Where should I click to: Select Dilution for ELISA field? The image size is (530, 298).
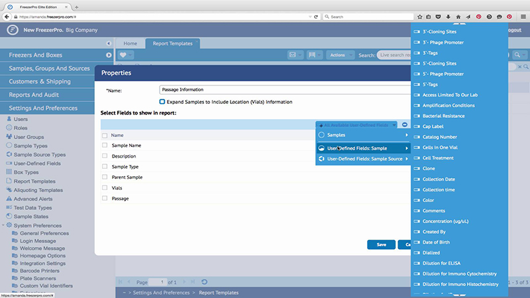pyautogui.click(x=441, y=263)
